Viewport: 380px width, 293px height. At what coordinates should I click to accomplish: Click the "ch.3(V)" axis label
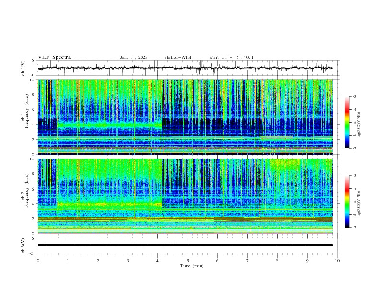[23, 246]
